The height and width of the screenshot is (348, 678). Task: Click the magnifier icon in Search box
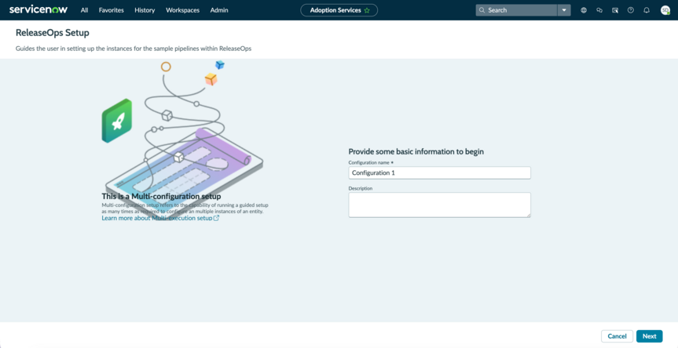[x=482, y=10]
